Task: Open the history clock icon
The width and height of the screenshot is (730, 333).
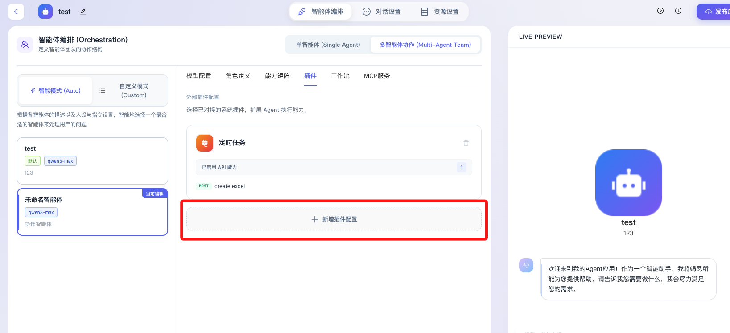Action: tap(678, 11)
